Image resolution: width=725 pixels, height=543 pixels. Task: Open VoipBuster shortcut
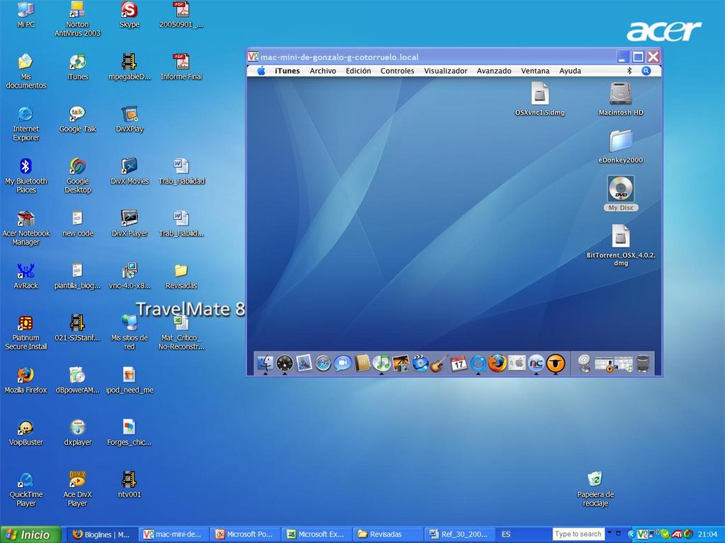click(26, 433)
